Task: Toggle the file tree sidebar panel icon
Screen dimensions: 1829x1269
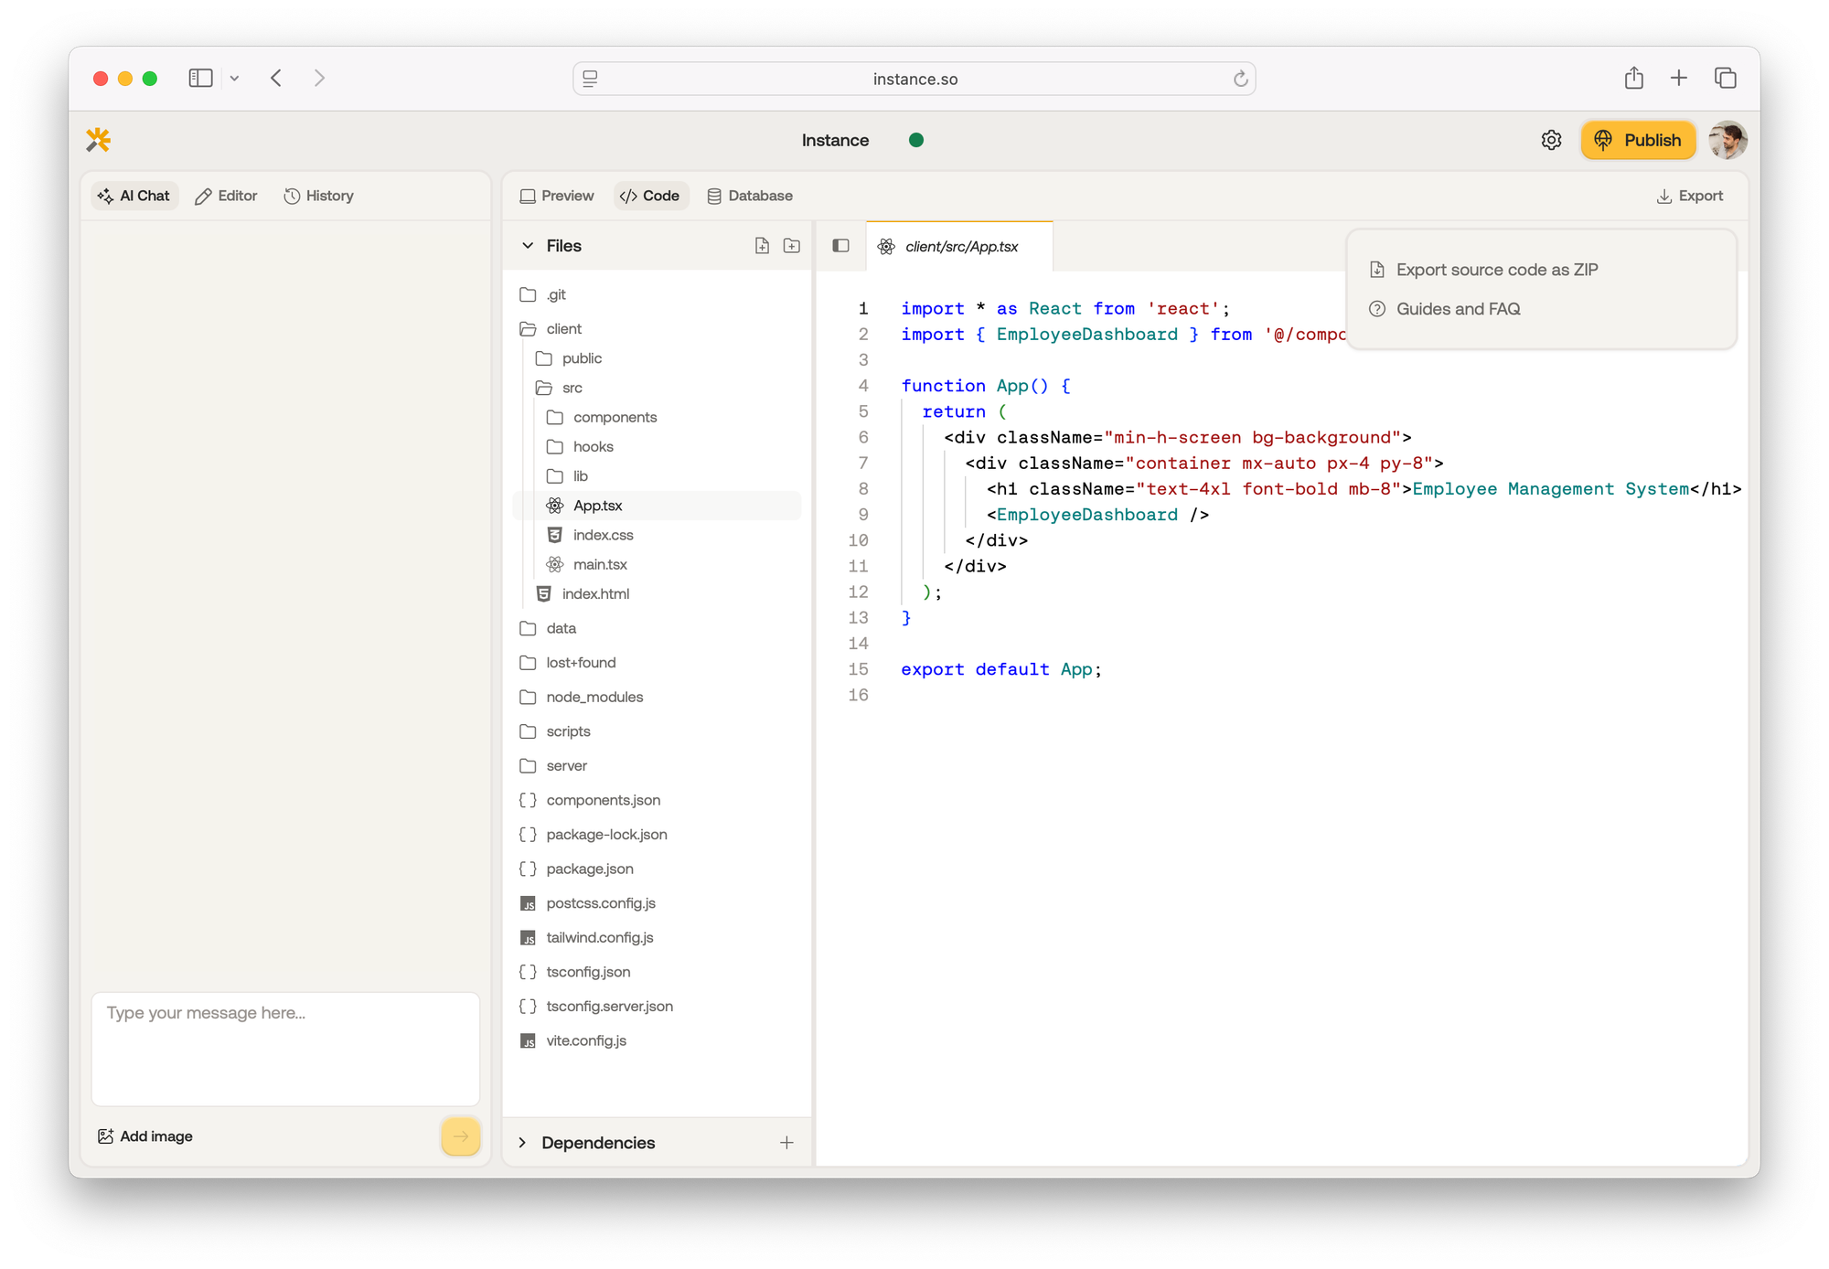Action: (840, 246)
